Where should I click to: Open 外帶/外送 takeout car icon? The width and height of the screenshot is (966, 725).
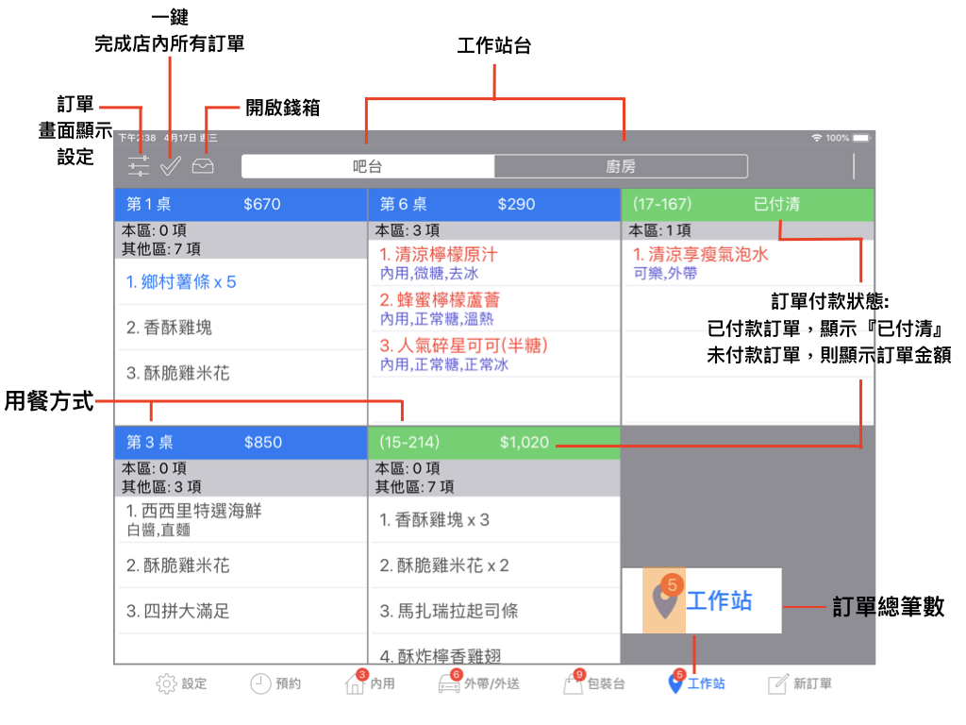point(478,683)
